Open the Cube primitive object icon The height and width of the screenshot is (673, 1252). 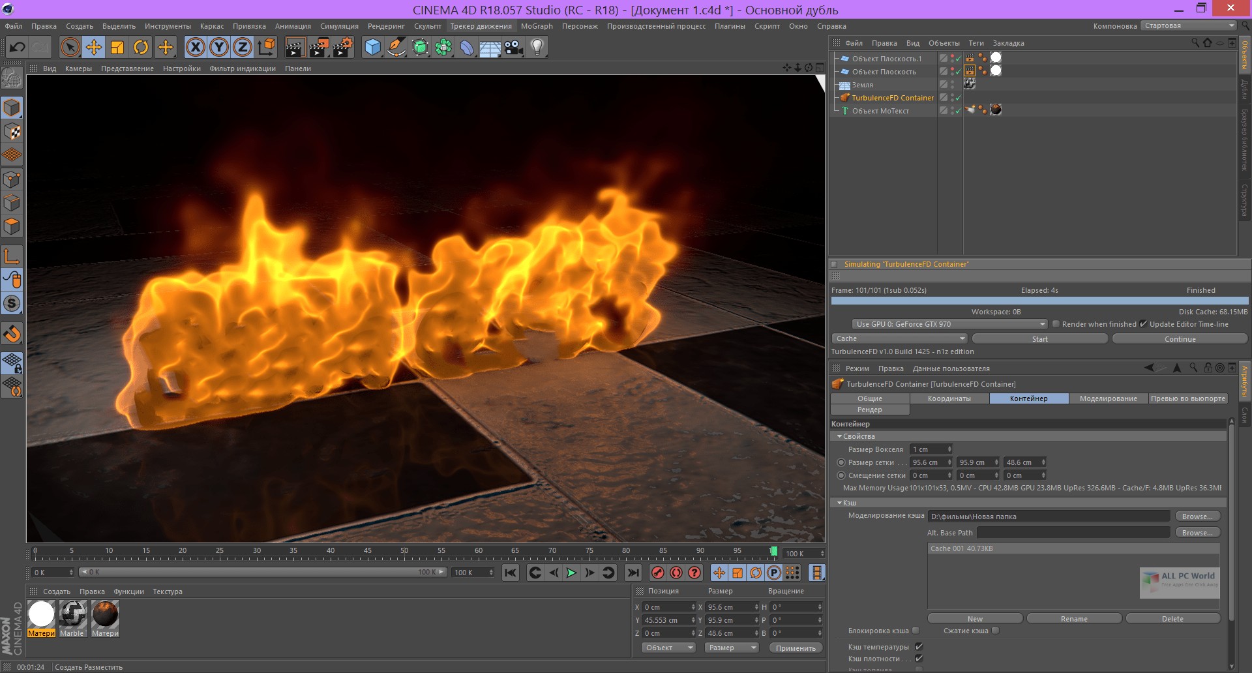coord(372,47)
